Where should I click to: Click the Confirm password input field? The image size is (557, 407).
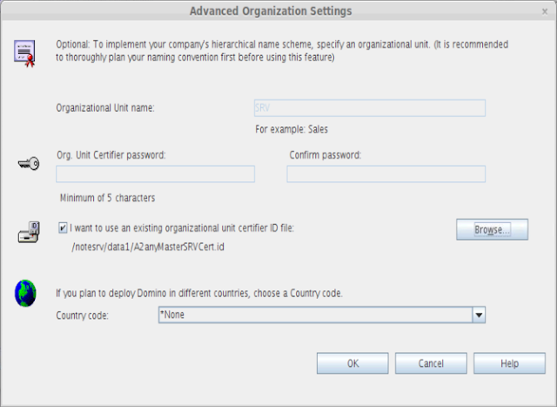point(386,174)
